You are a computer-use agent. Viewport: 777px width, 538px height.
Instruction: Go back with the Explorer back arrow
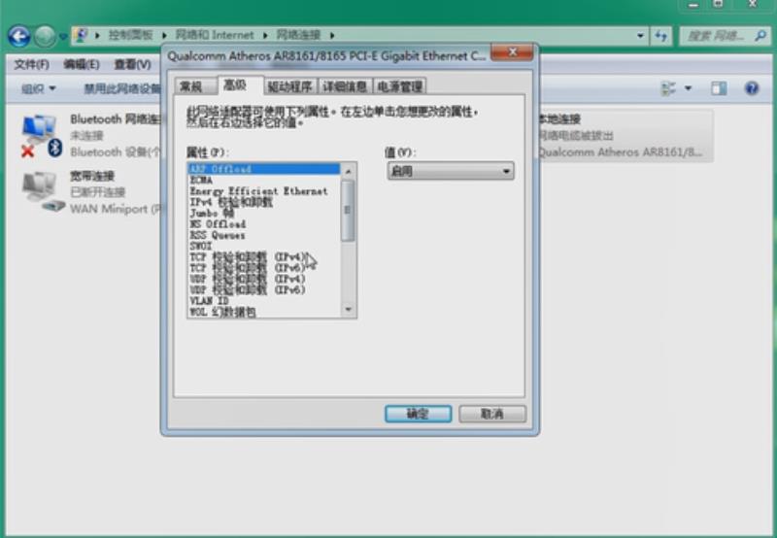[18, 36]
